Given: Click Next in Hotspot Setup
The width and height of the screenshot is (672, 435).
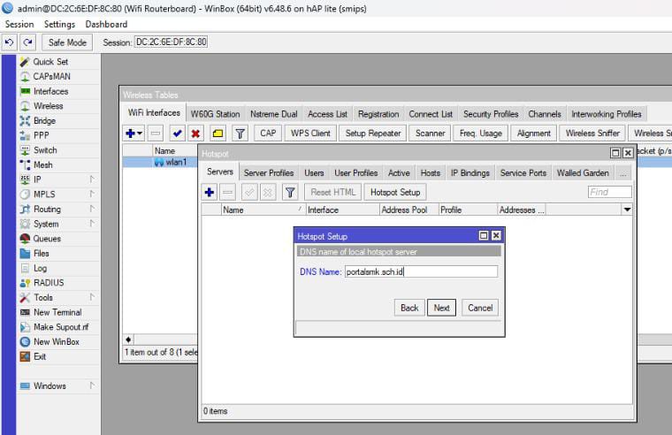Looking at the screenshot, I should coord(441,308).
